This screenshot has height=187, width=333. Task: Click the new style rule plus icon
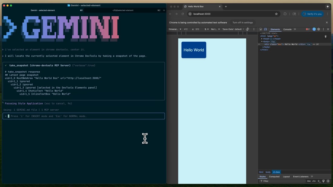pyautogui.click(x=318, y=180)
